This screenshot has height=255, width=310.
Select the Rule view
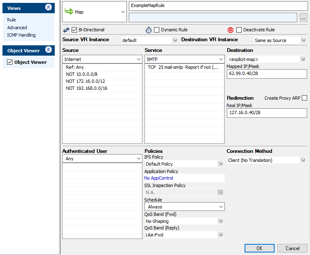click(x=12, y=20)
